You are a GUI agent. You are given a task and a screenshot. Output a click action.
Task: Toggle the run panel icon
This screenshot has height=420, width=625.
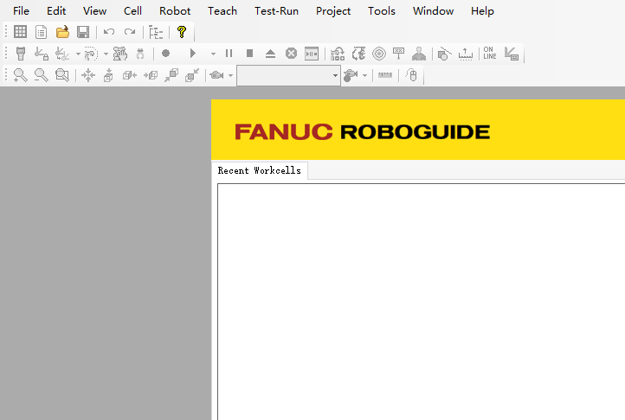312,54
